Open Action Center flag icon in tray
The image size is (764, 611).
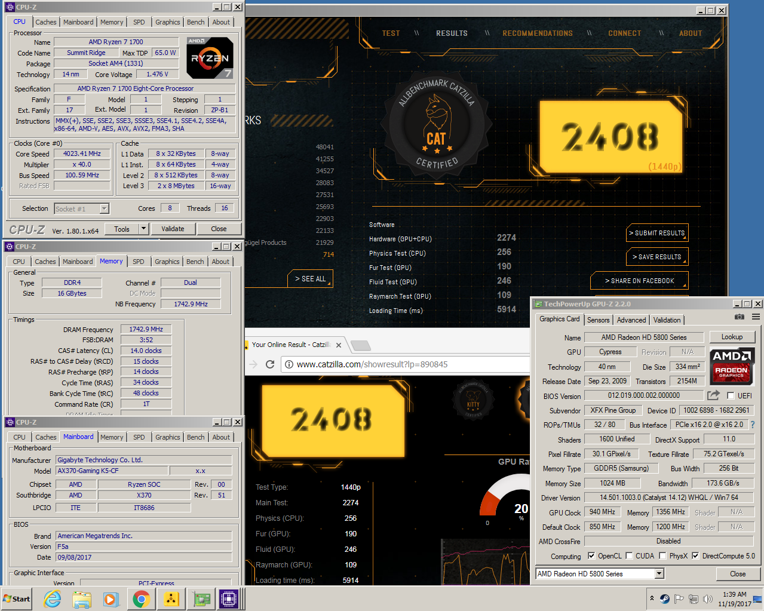679,598
